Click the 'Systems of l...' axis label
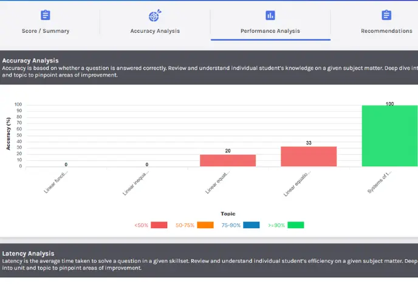 tap(380, 183)
